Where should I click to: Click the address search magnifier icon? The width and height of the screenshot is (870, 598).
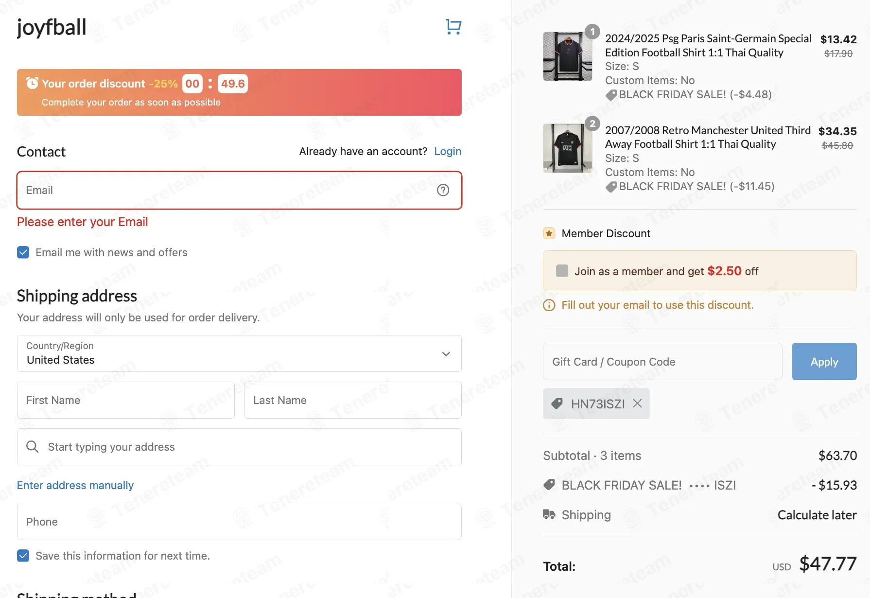(33, 447)
